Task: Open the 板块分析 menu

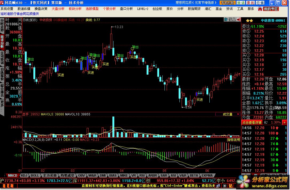Action: [x=75, y=9]
